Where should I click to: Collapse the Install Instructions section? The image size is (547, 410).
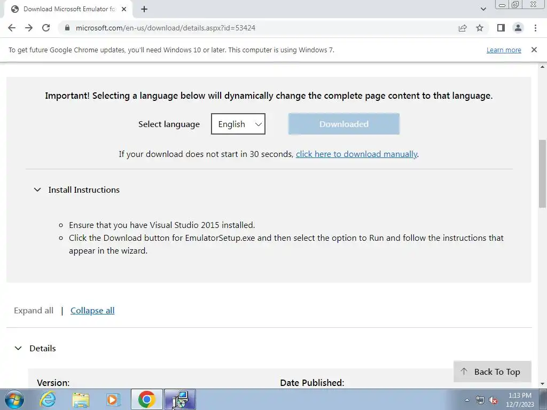(x=37, y=190)
